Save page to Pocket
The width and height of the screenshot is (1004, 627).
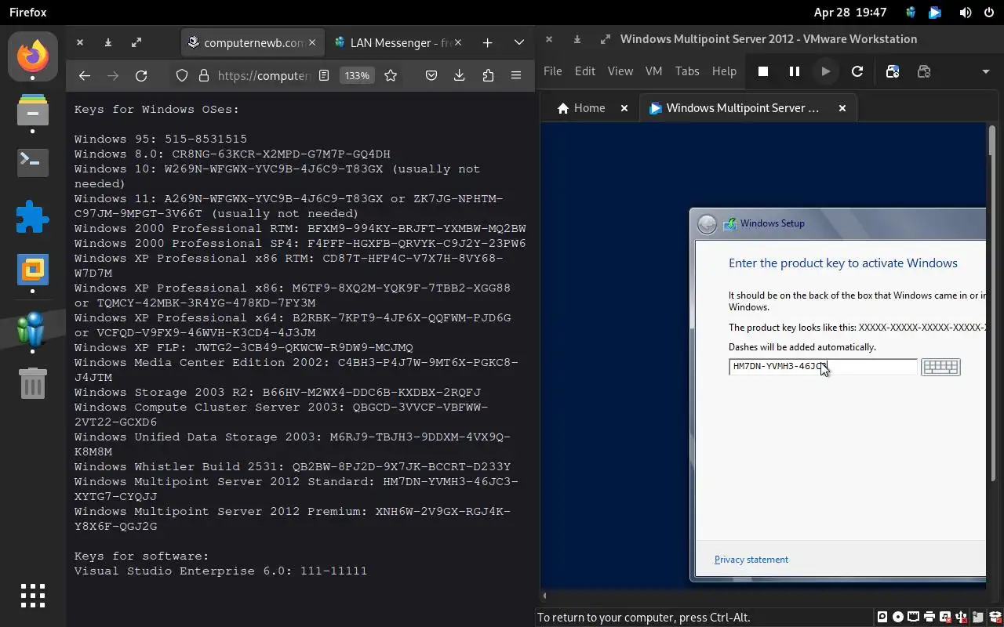point(431,75)
